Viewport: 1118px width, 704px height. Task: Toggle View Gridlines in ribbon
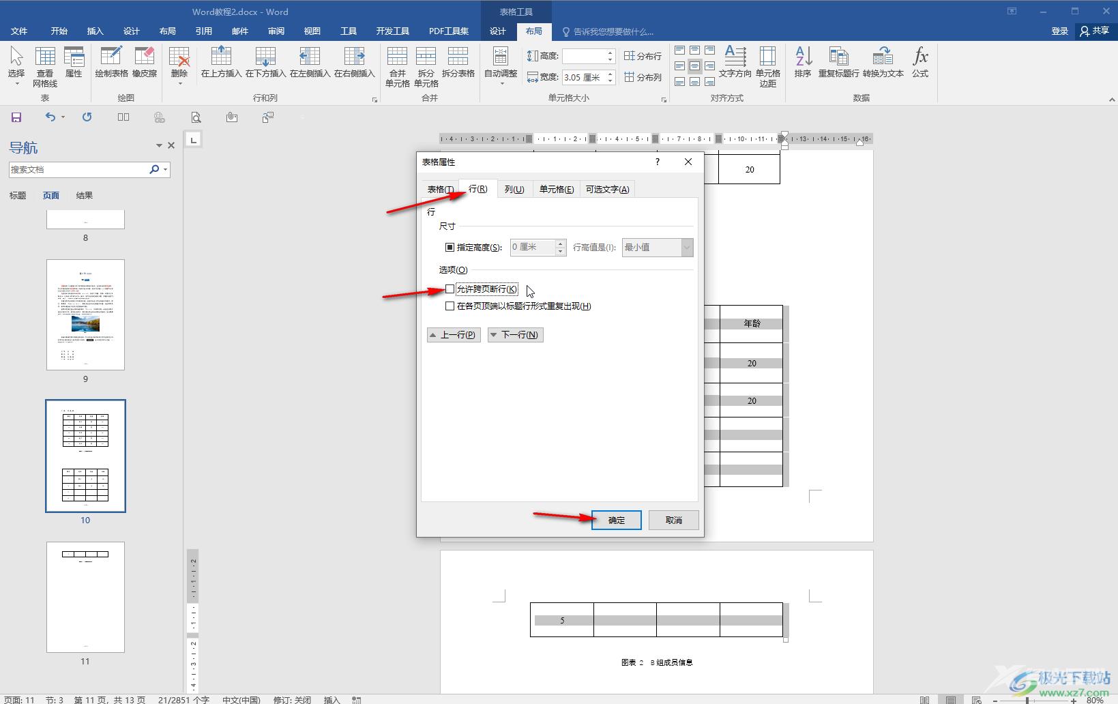click(45, 67)
